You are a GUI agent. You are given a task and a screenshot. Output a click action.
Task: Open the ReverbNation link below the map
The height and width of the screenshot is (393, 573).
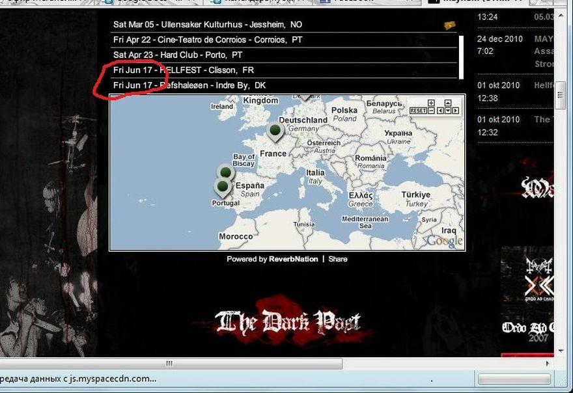click(294, 259)
